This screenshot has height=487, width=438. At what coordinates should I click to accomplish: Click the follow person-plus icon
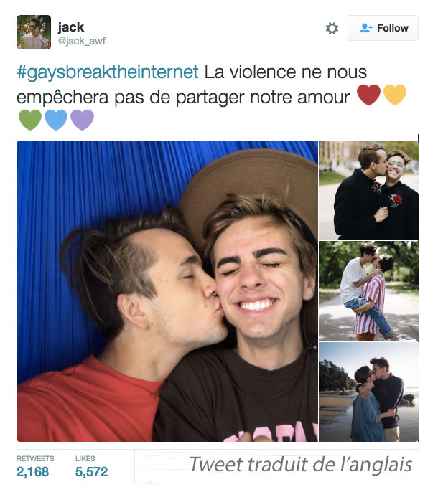(x=365, y=28)
